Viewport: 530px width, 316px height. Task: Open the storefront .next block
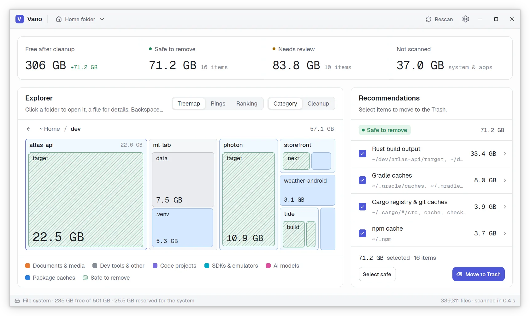coord(296,161)
